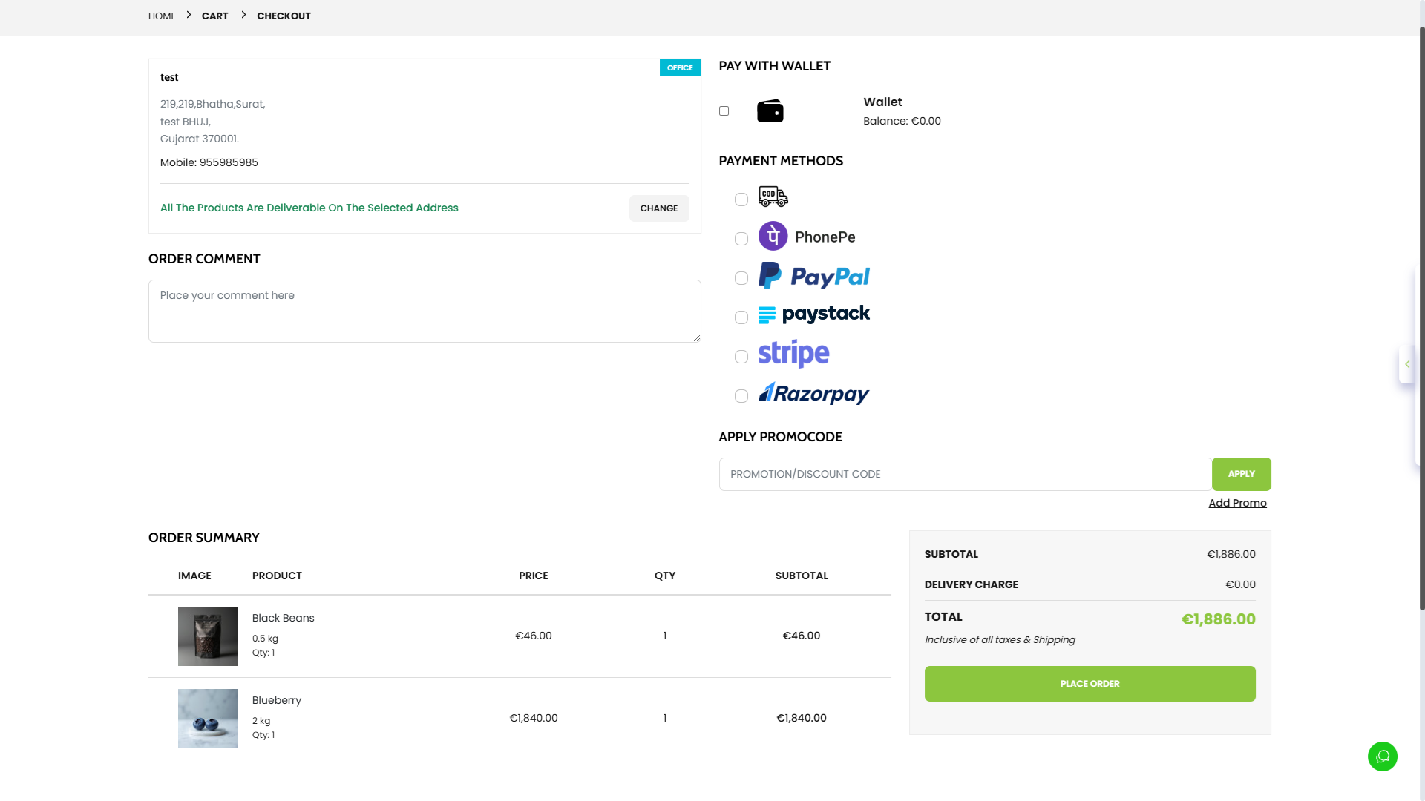Click the Add Promo link
Screen dimensions: 1425x801
[x=1237, y=502]
